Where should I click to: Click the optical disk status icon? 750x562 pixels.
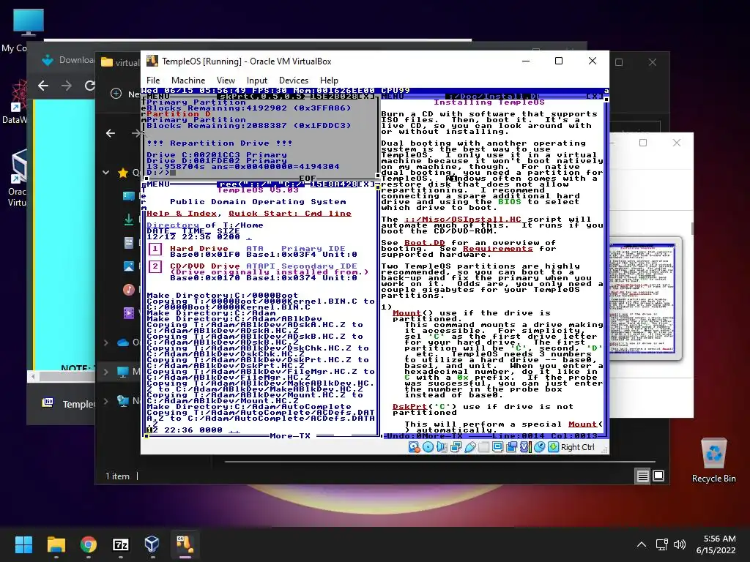[x=428, y=447]
